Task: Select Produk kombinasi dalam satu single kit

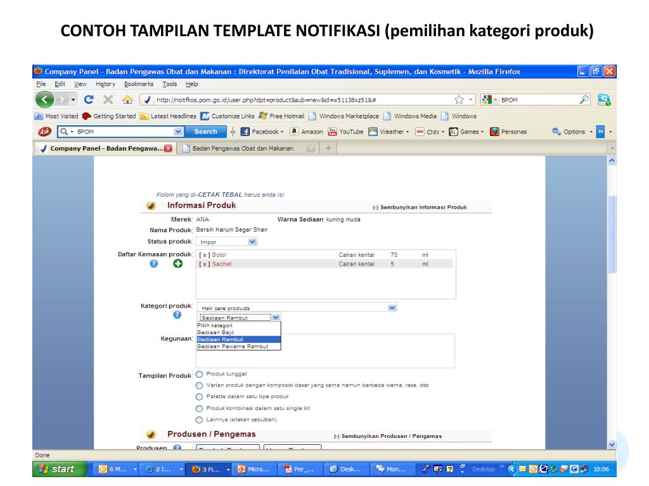Action: [x=199, y=408]
